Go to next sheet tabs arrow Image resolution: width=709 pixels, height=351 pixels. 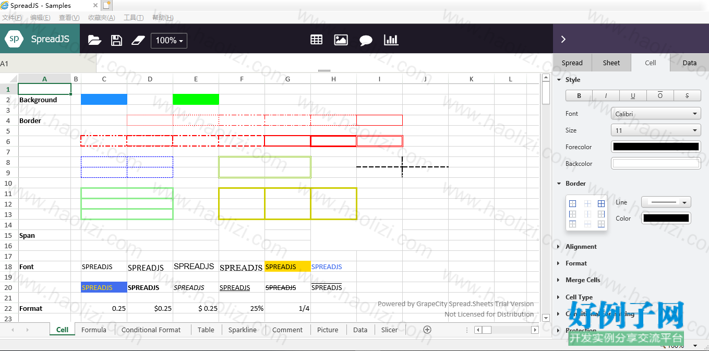pyautogui.click(x=27, y=330)
